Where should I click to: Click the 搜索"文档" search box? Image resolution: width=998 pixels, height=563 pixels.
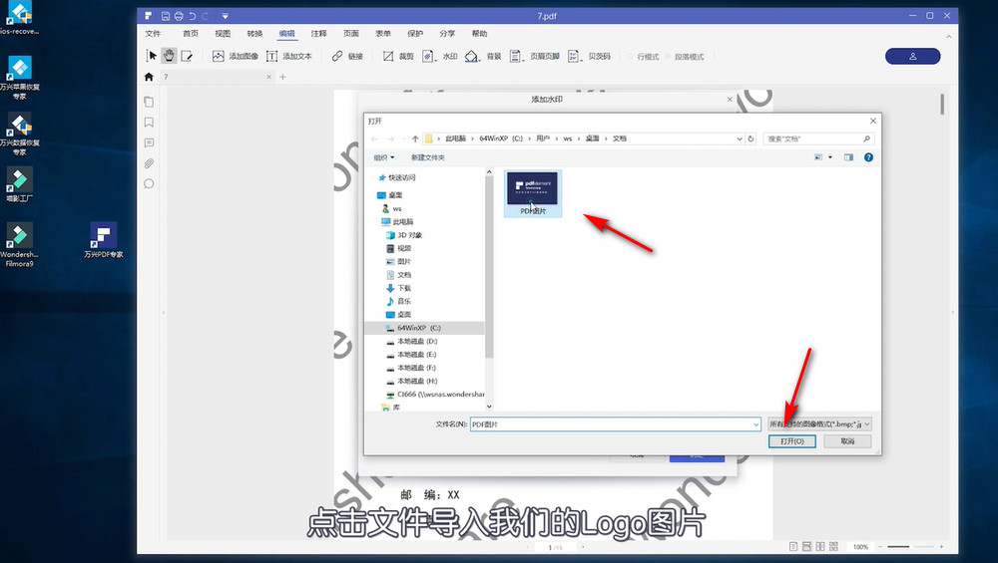(818, 139)
